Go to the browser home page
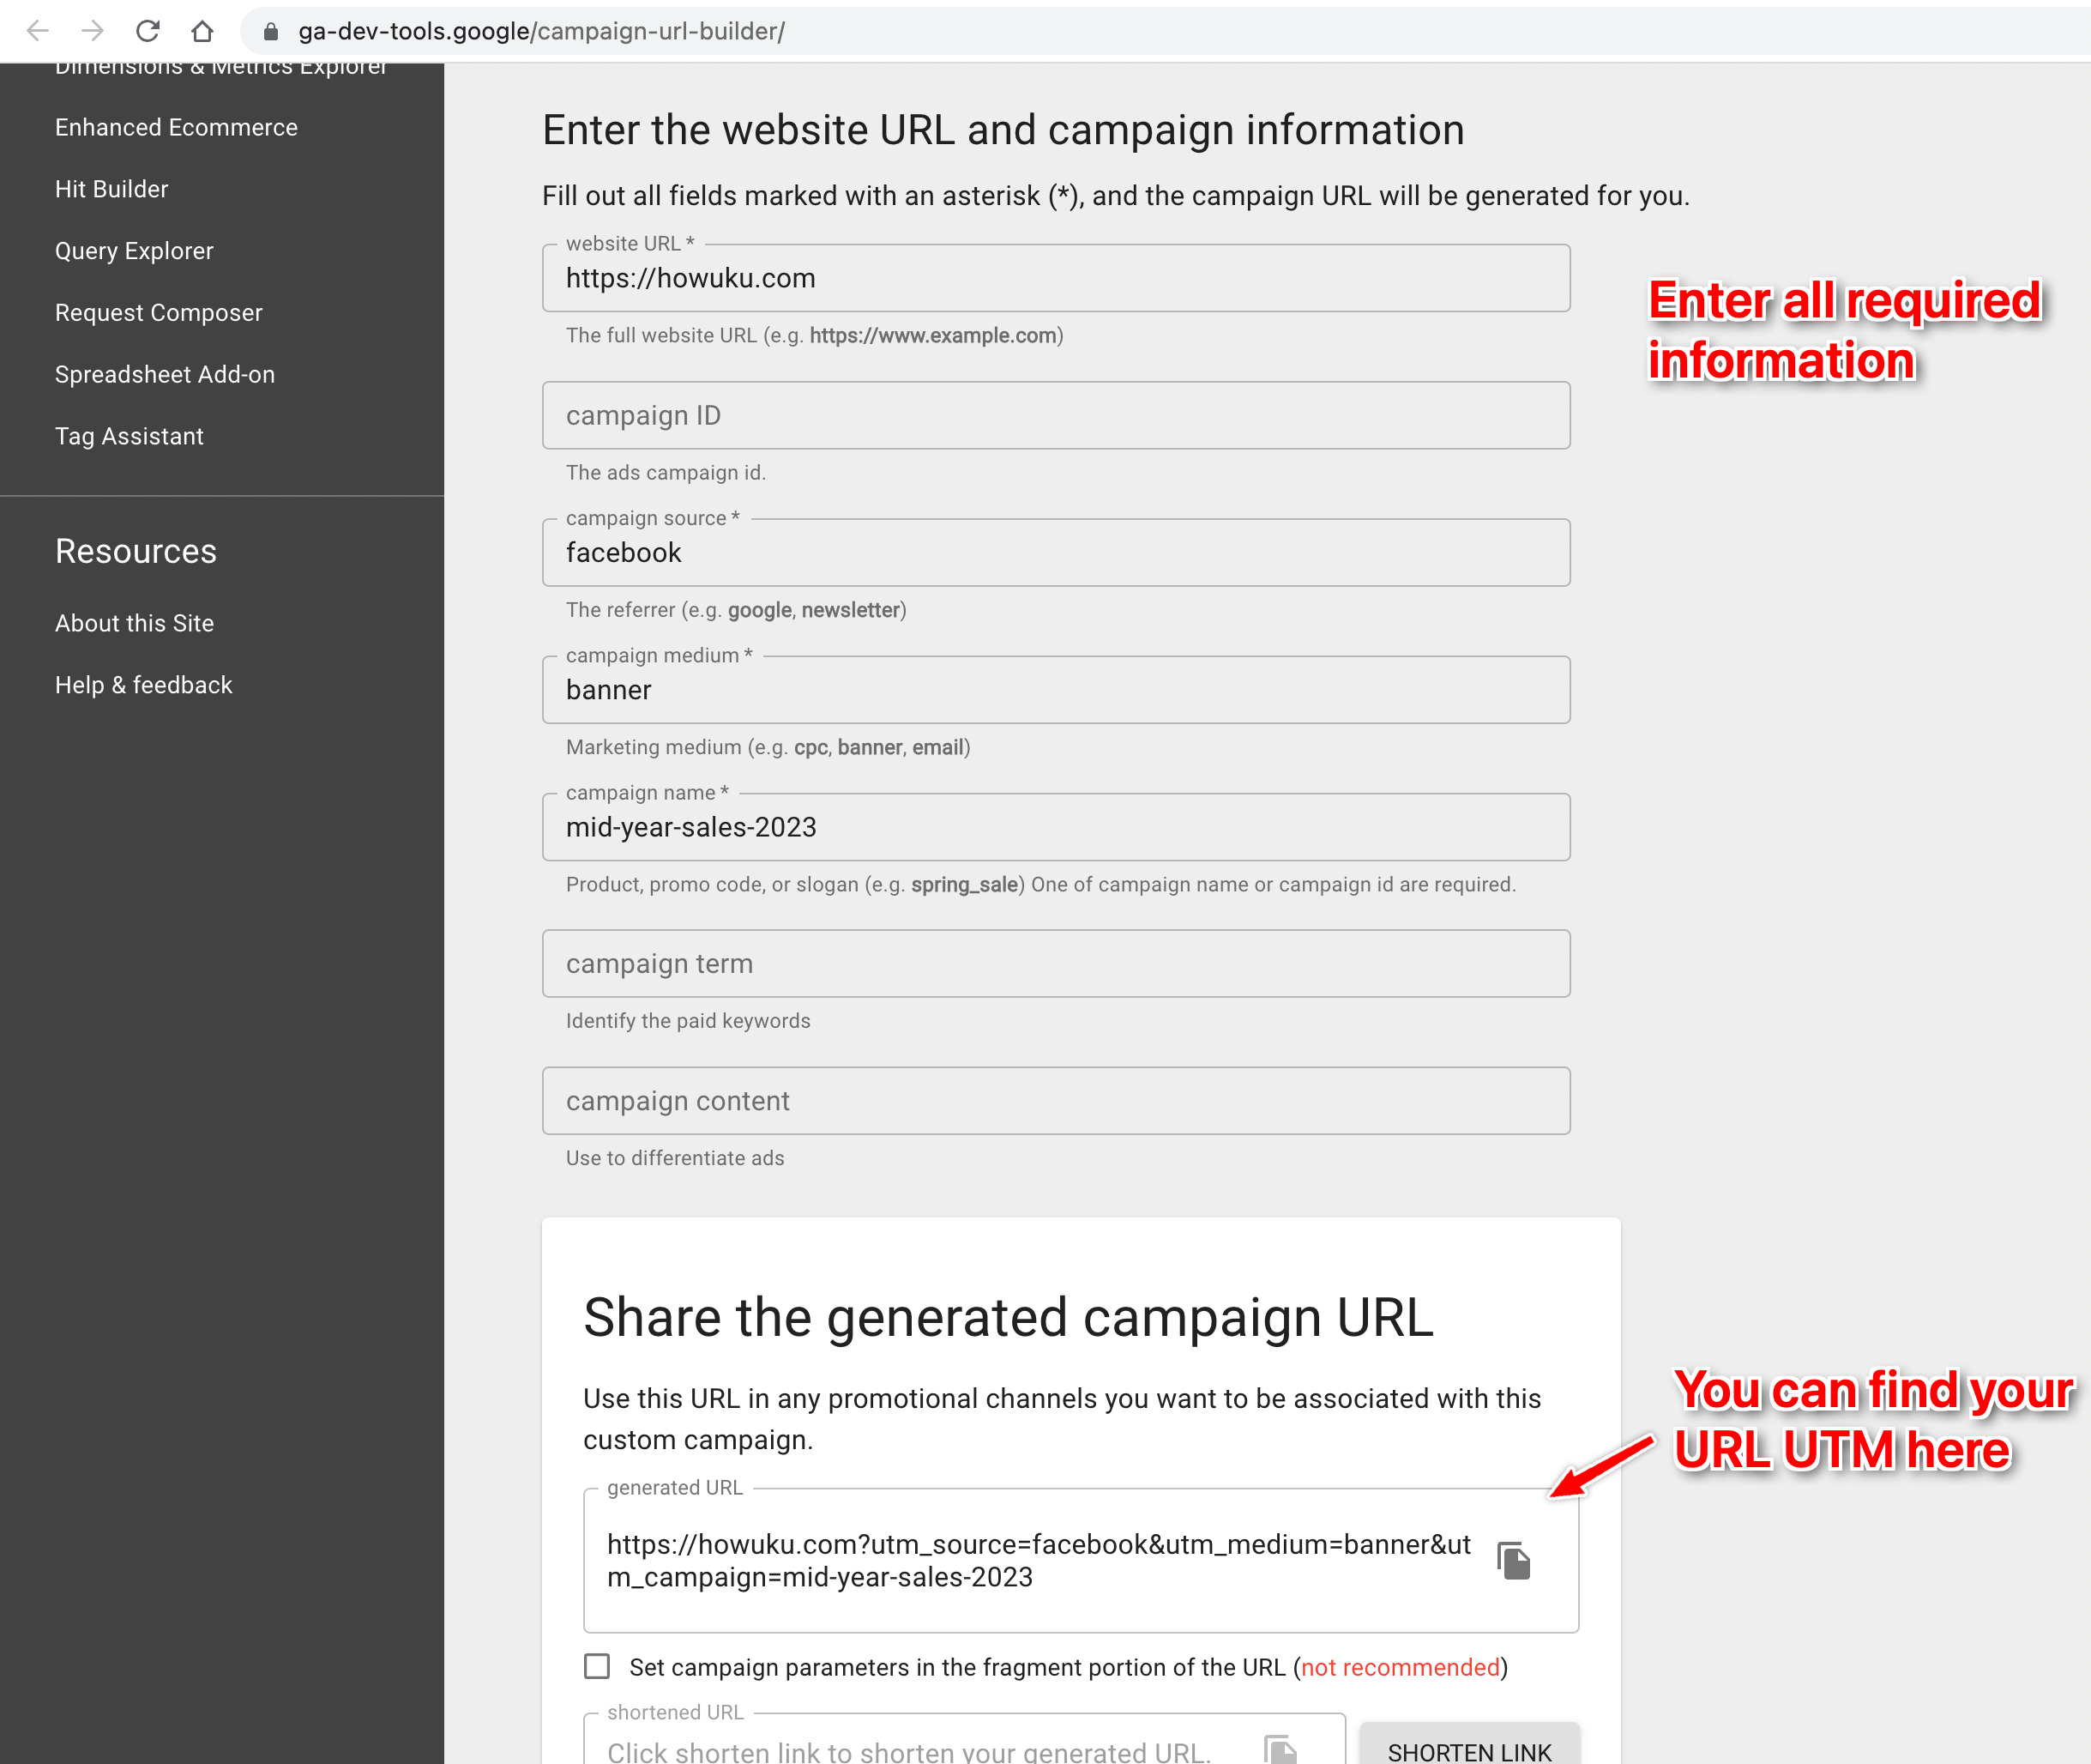Image resolution: width=2091 pixels, height=1764 pixels. point(202,31)
